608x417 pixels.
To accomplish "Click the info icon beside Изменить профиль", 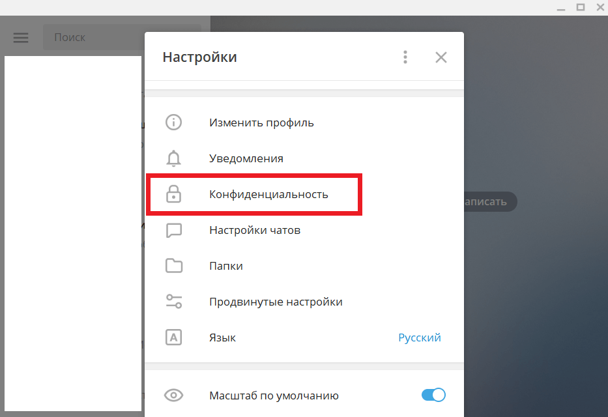I will click(x=173, y=122).
